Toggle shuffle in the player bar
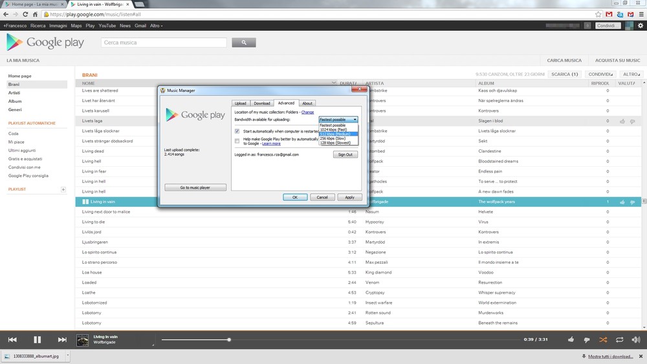Image resolution: width=647 pixels, height=364 pixels. [603, 339]
